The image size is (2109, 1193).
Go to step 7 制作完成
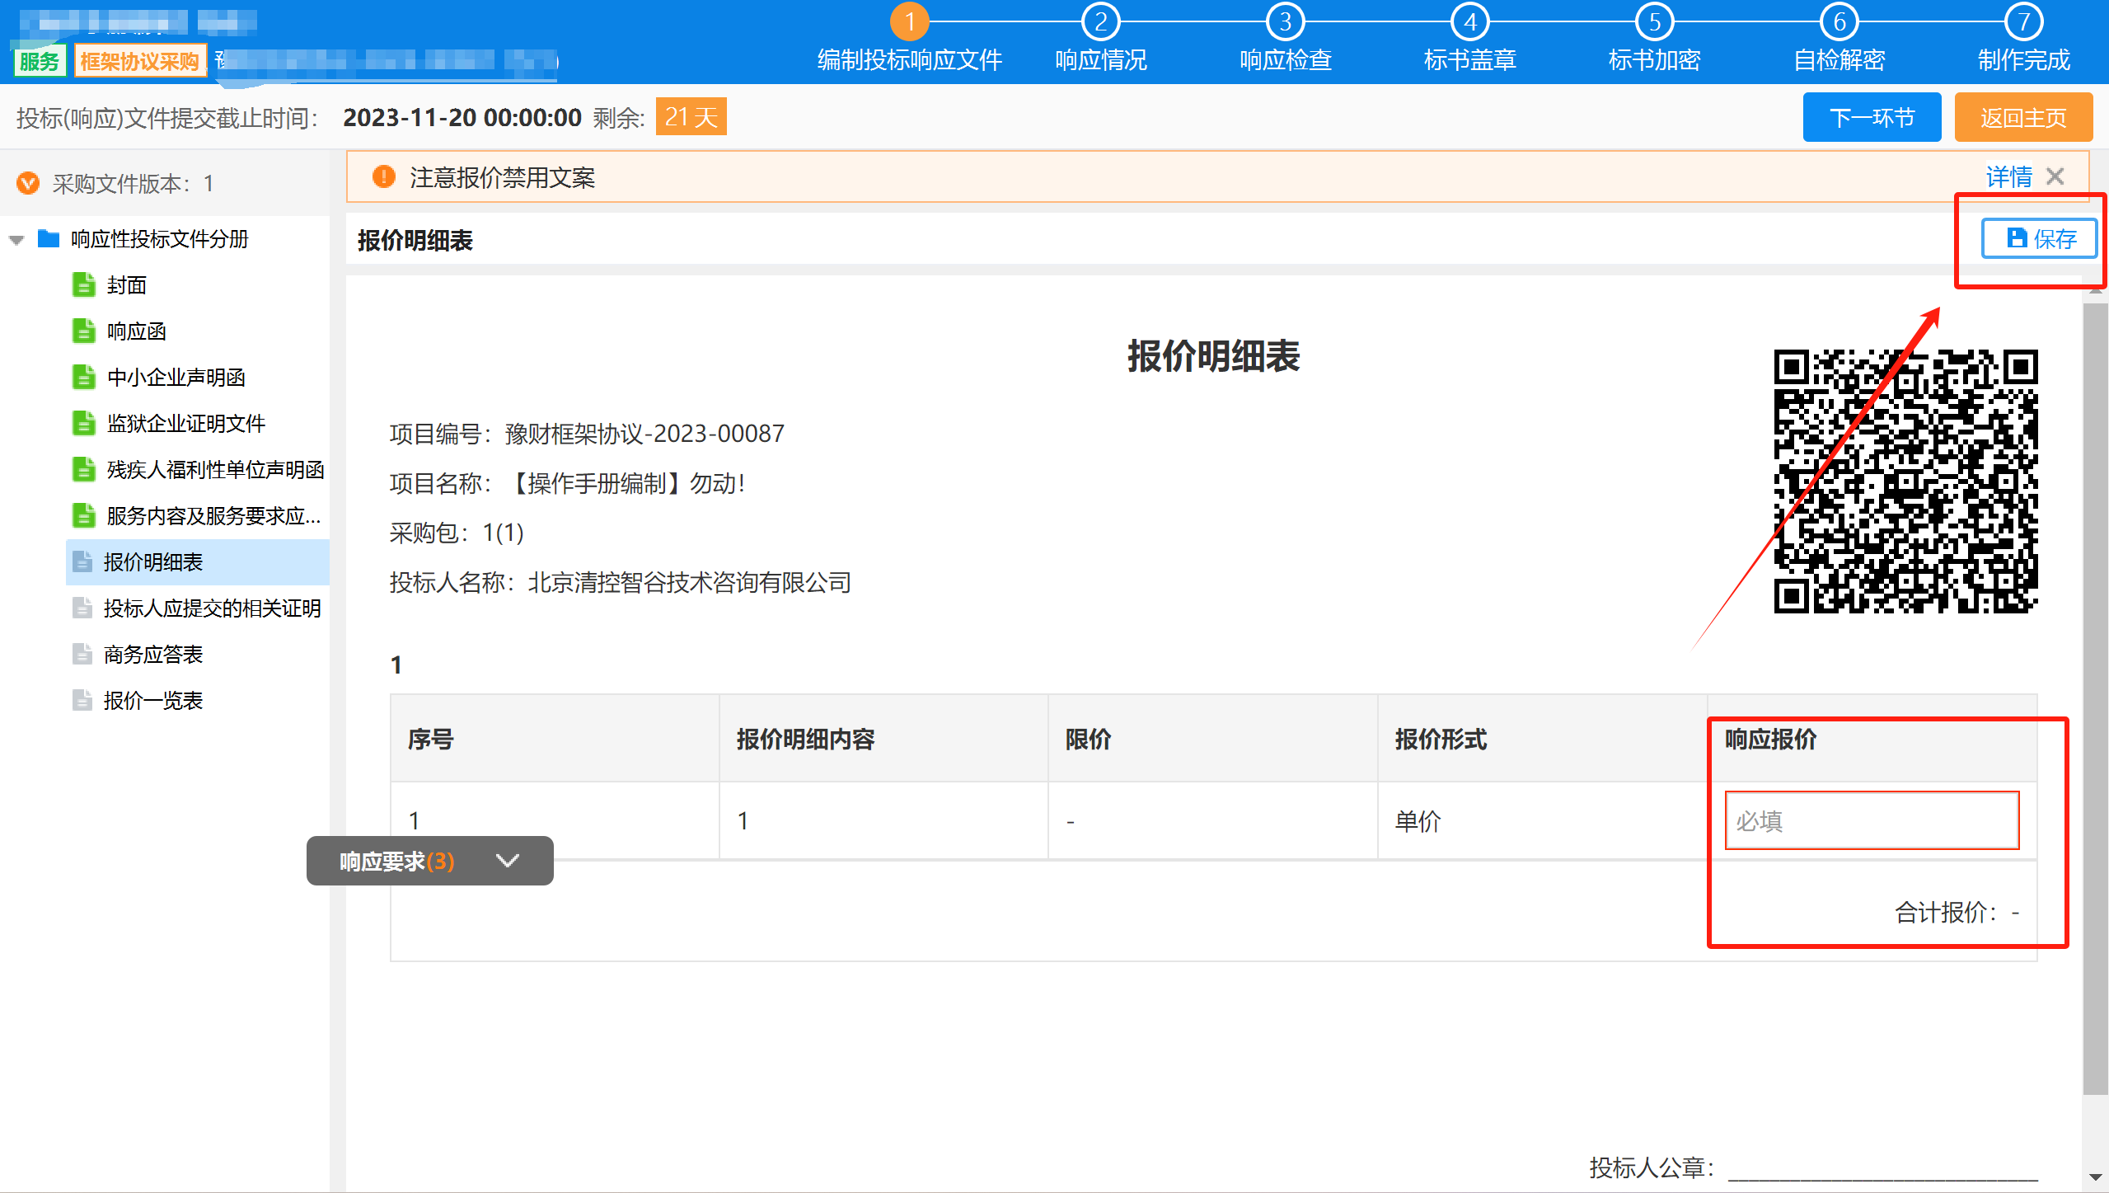2024,40
